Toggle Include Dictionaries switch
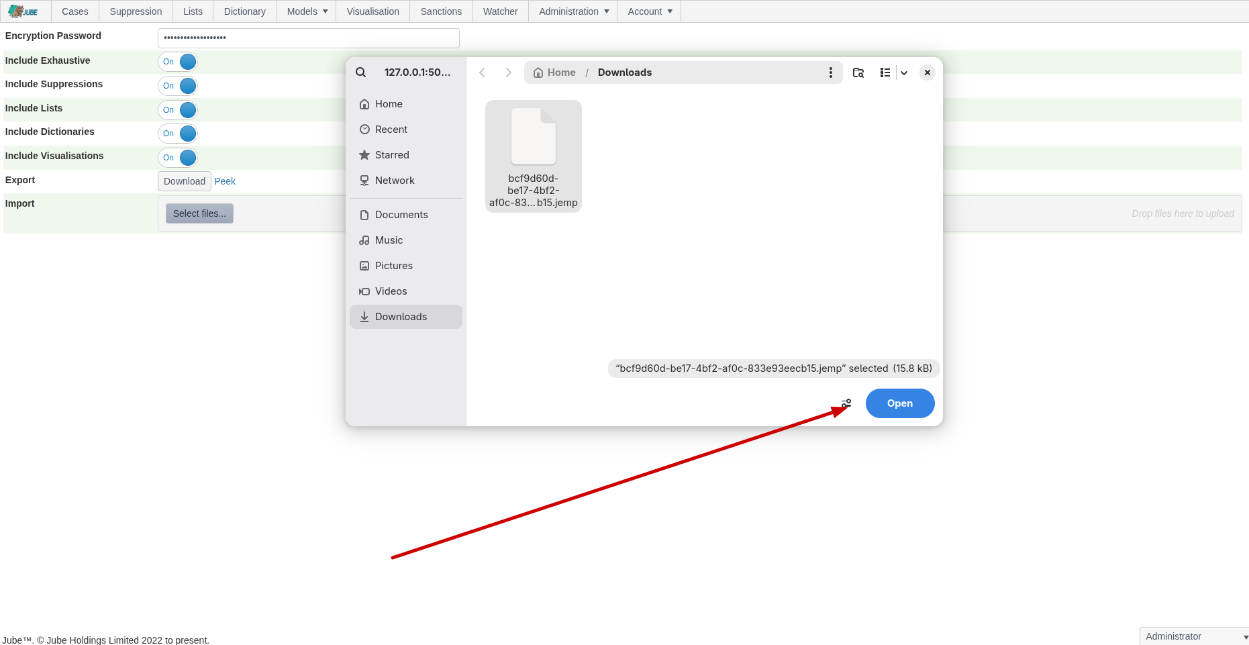 click(178, 134)
